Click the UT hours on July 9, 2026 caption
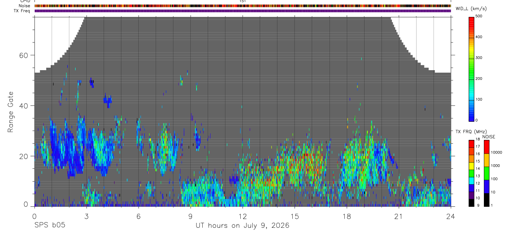The height and width of the screenshot is (234, 507). coord(243,225)
